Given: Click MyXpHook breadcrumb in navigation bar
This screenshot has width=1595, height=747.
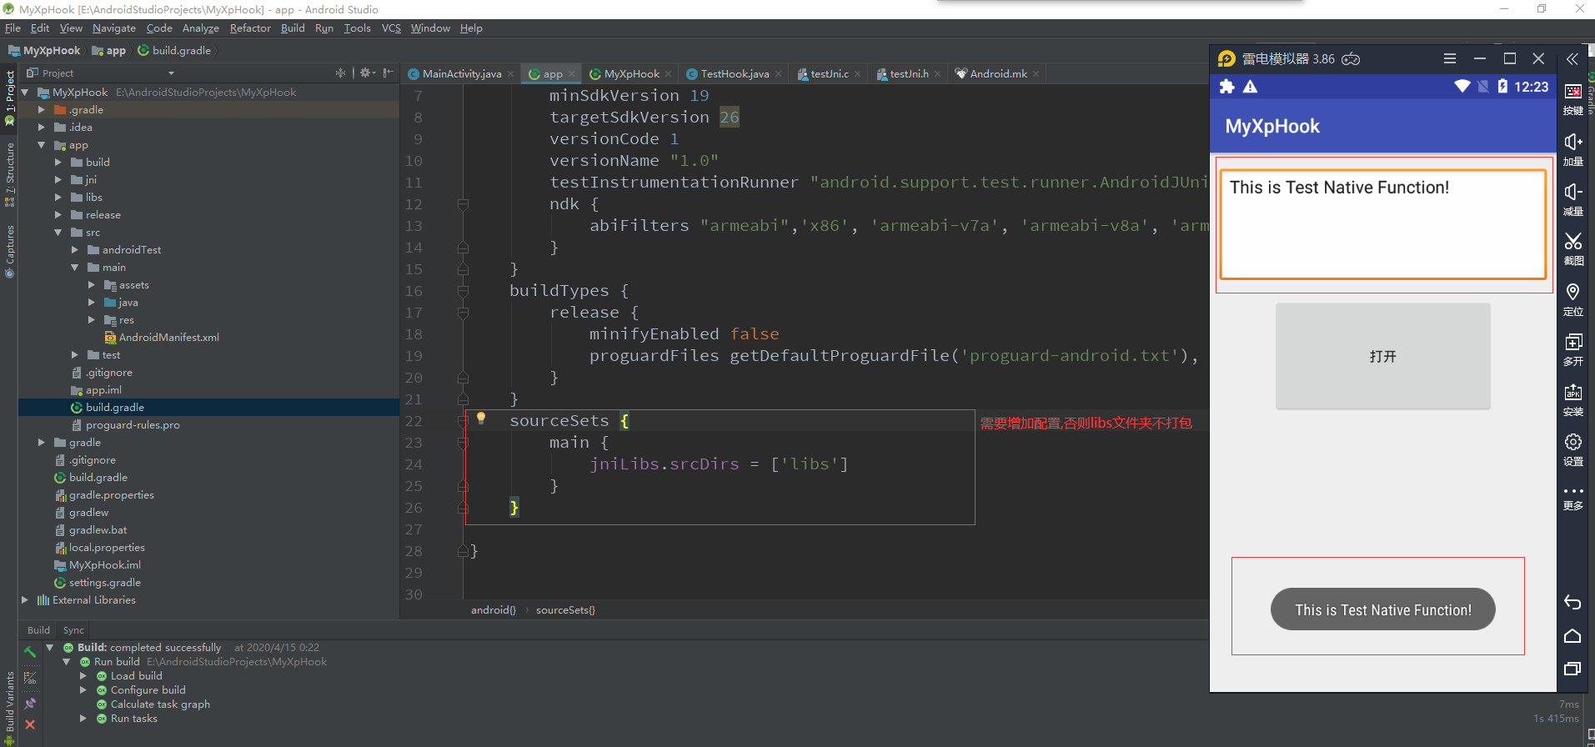Looking at the screenshot, I should (x=44, y=51).
